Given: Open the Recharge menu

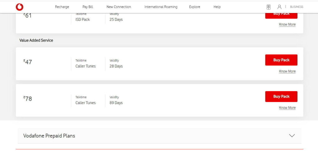Looking at the screenshot, I should point(62,7).
